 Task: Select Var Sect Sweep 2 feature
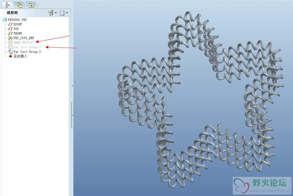(27, 52)
